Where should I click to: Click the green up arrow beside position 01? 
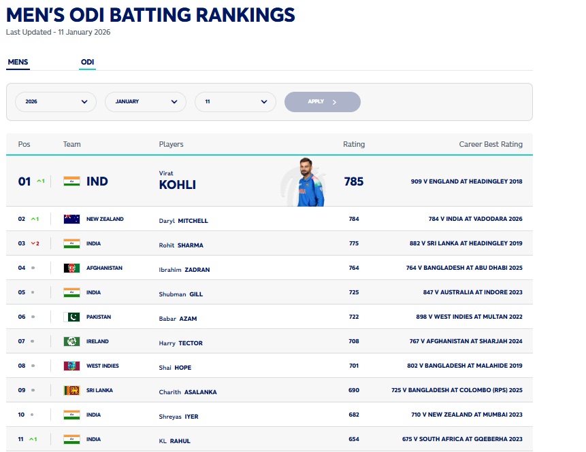[39, 181]
